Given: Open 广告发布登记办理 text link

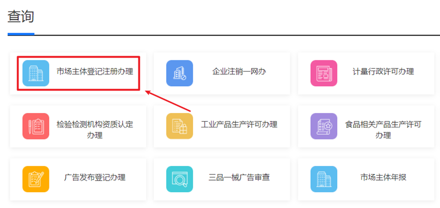Looking at the screenshot, I should point(95,178).
